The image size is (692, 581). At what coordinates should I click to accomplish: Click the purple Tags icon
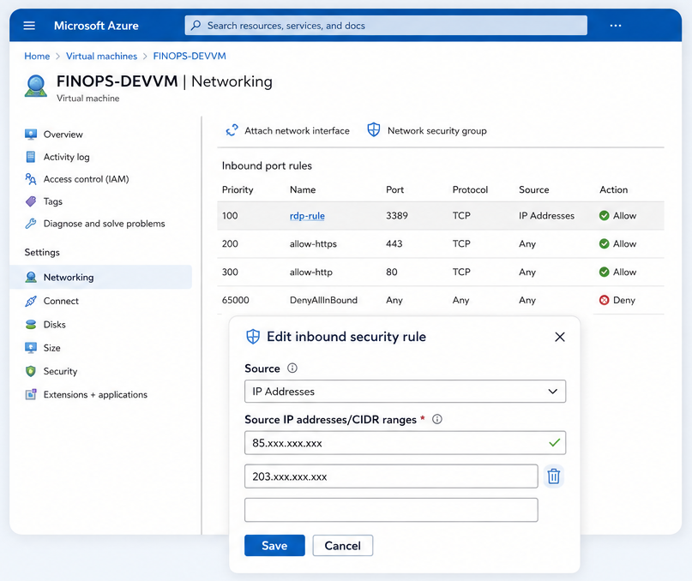pyautogui.click(x=31, y=201)
